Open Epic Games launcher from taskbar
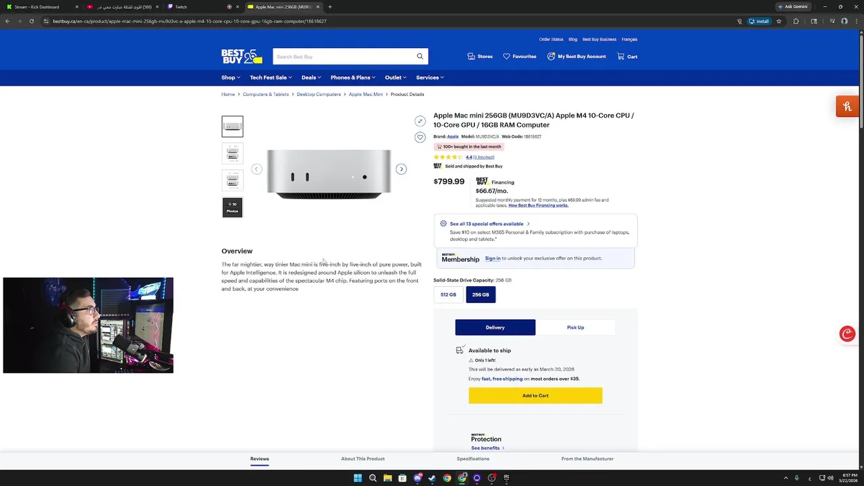864x486 pixels. pyautogui.click(x=506, y=478)
